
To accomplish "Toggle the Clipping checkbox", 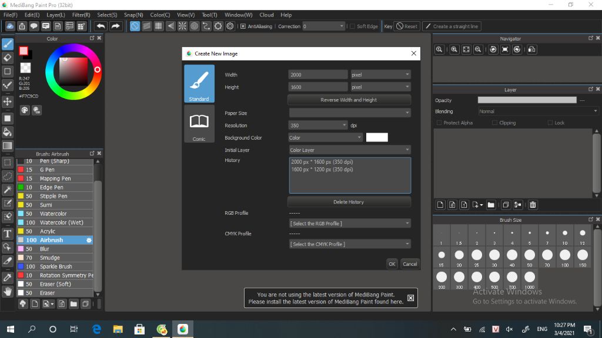I will (494, 123).
